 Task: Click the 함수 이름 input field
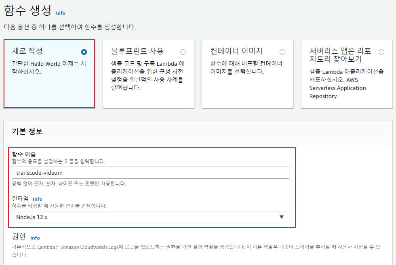150,173
